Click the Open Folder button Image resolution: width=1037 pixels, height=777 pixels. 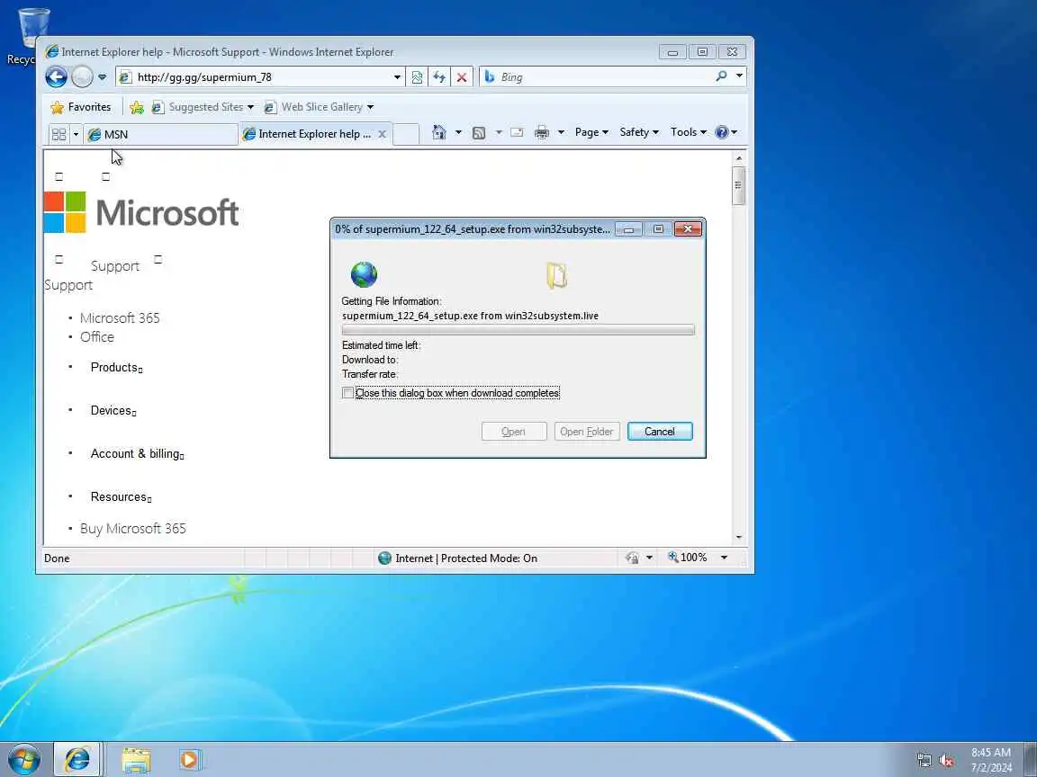pos(587,432)
